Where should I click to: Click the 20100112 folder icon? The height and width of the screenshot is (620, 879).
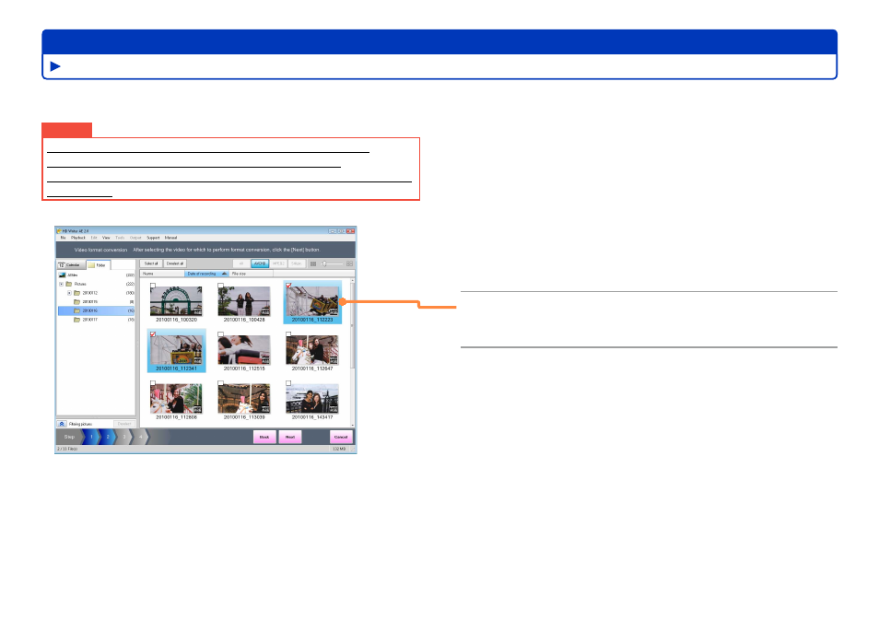click(76, 293)
